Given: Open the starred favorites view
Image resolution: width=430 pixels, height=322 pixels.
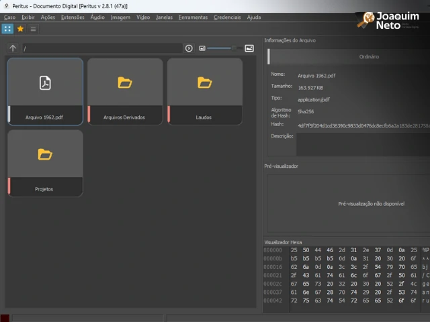Looking at the screenshot, I should [x=20, y=29].
